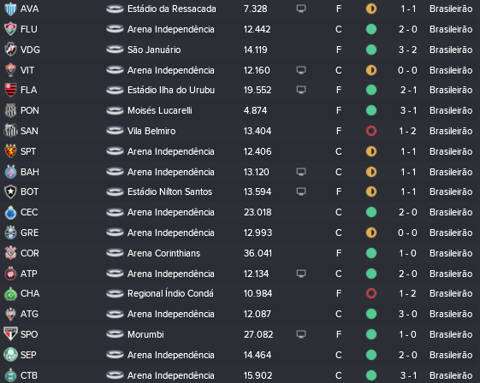Click the stadium icon beside São Januário
480x383 pixels.
(x=115, y=50)
